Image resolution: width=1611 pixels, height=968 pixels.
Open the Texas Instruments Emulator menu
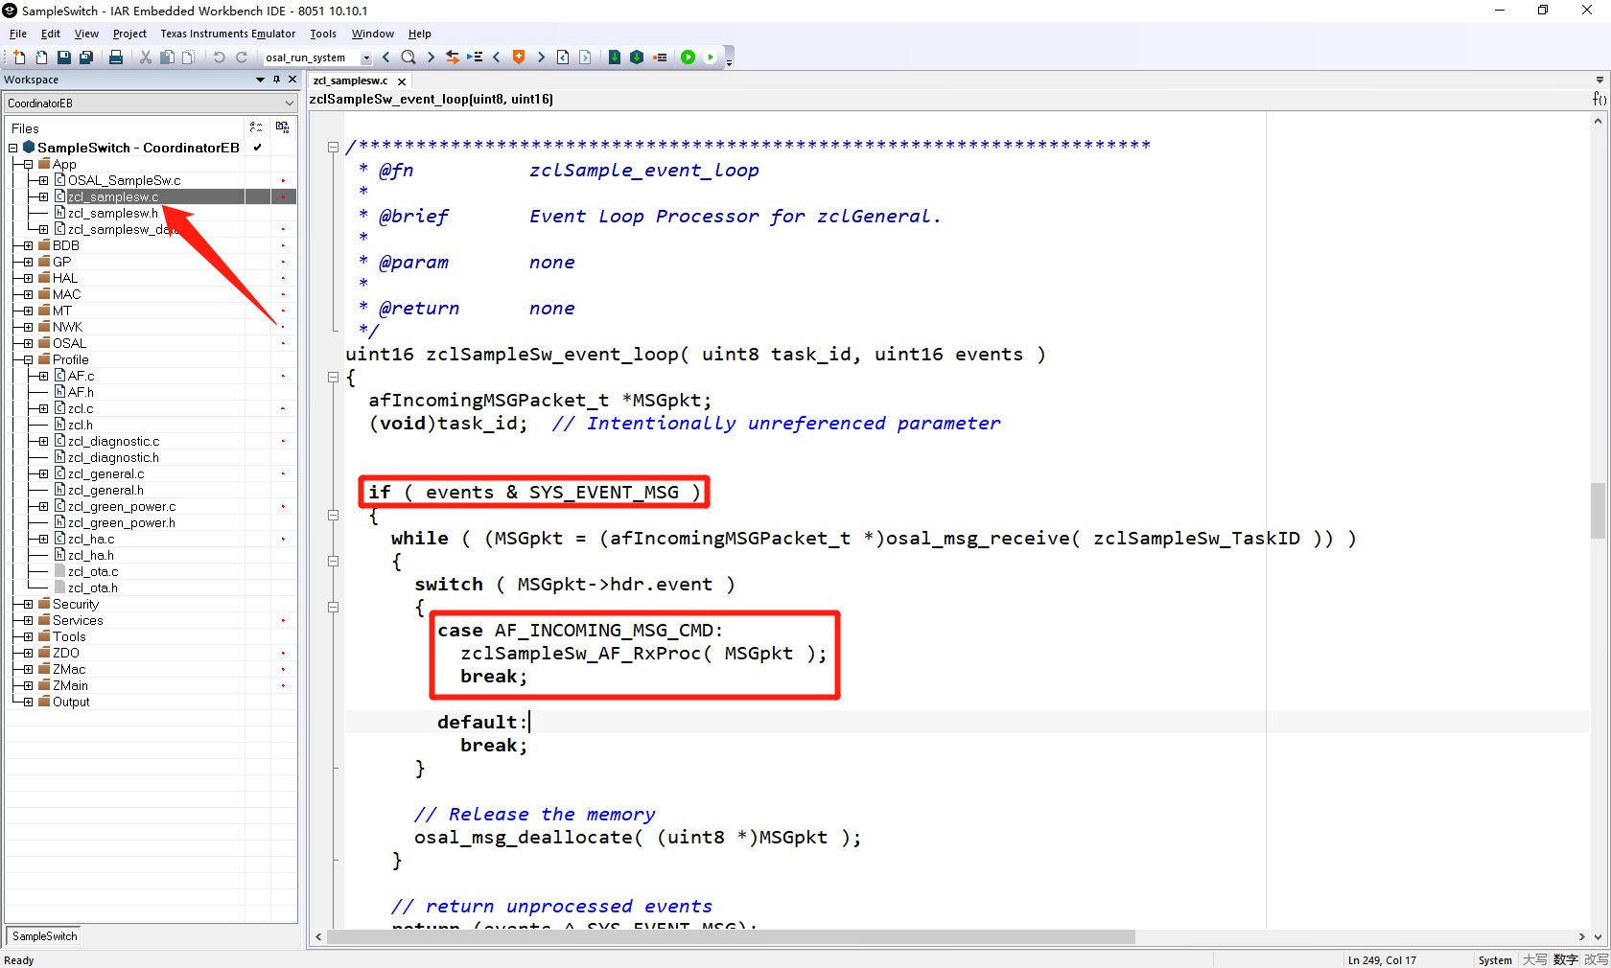(228, 34)
